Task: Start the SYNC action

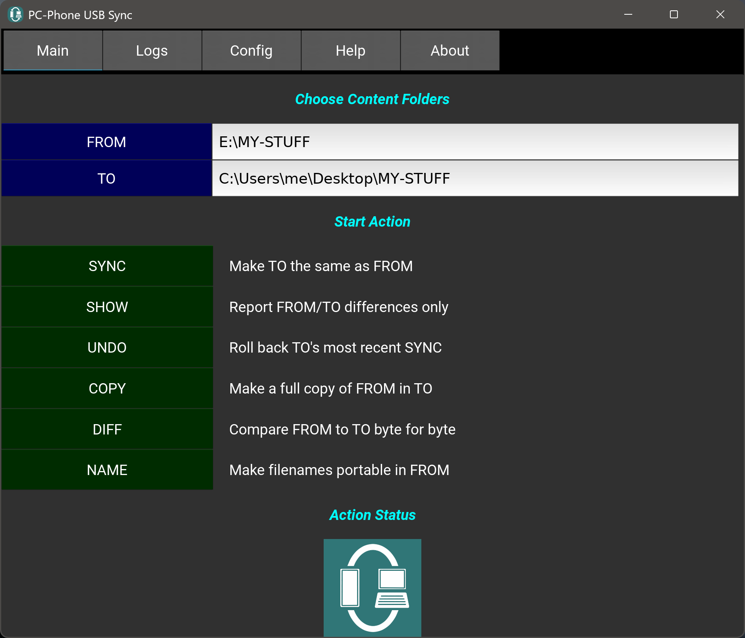Action: pyautogui.click(x=107, y=266)
